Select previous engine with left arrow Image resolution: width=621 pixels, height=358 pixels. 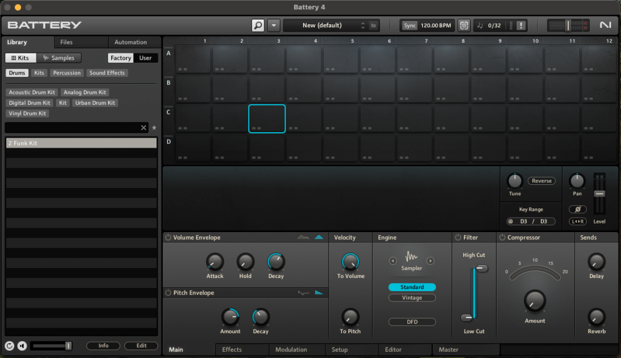[x=393, y=261]
